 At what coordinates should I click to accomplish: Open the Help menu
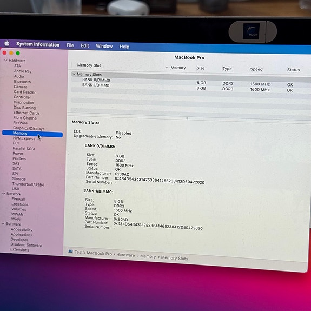(x=124, y=47)
